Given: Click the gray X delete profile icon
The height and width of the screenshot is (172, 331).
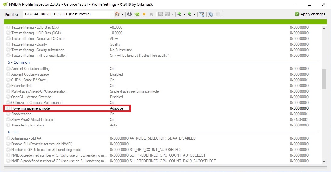Looking at the screenshot, I should coord(151,14).
